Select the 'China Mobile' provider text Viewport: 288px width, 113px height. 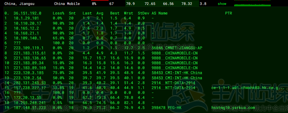pyautogui.click(x=67, y=4)
